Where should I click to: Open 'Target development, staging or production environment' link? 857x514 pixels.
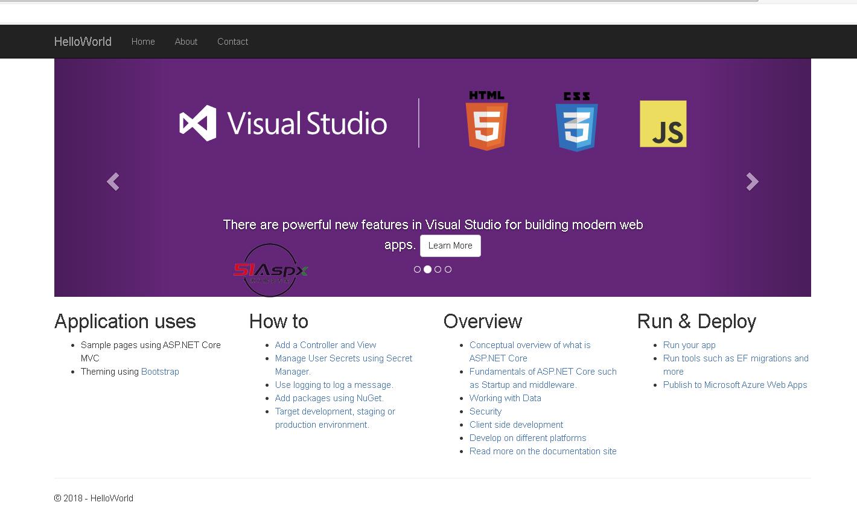[335, 418]
